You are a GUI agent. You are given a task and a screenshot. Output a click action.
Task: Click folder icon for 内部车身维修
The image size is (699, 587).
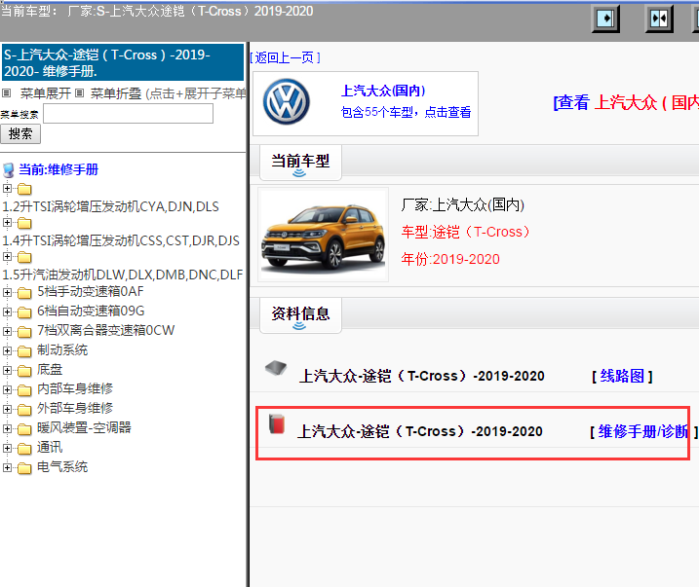(x=24, y=389)
